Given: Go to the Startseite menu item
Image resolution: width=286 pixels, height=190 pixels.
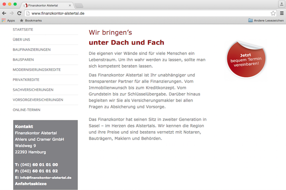Looking at the screenshot, I should pyautogui.click(x=23, y=30).
